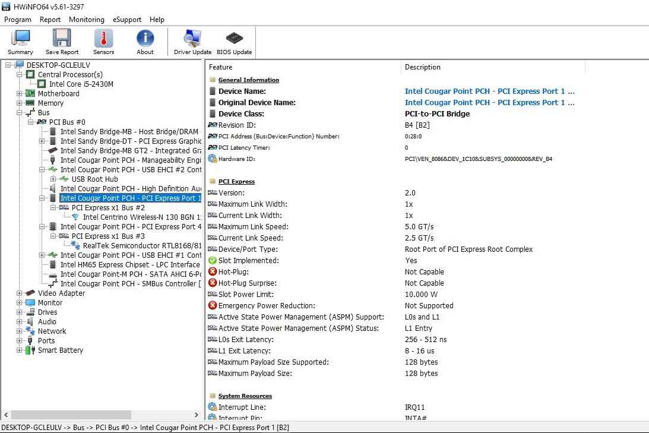Image resolution: width=649 pixels, height=433 pixels.
Task: Click the tree's scroll right arrow
Action: click(196, 415)
